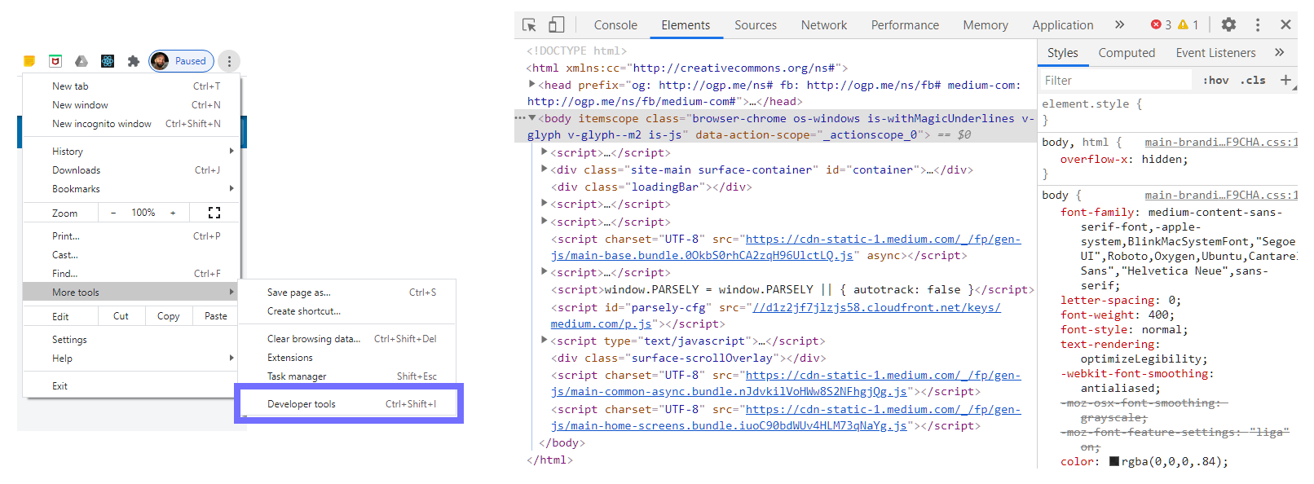
Task: Select New window menu entry
Action: [131, 105]
